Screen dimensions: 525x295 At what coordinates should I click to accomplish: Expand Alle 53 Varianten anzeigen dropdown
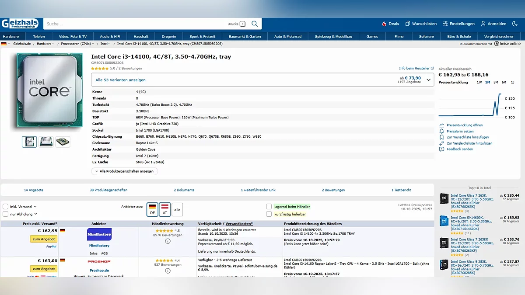click(x=262, y=80)
